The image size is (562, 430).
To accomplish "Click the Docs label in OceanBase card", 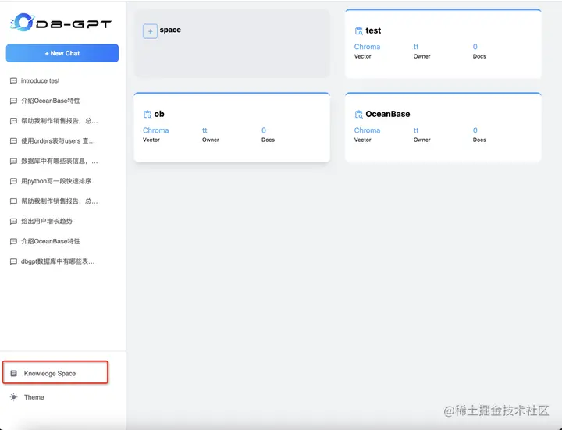I will (479, 140).
